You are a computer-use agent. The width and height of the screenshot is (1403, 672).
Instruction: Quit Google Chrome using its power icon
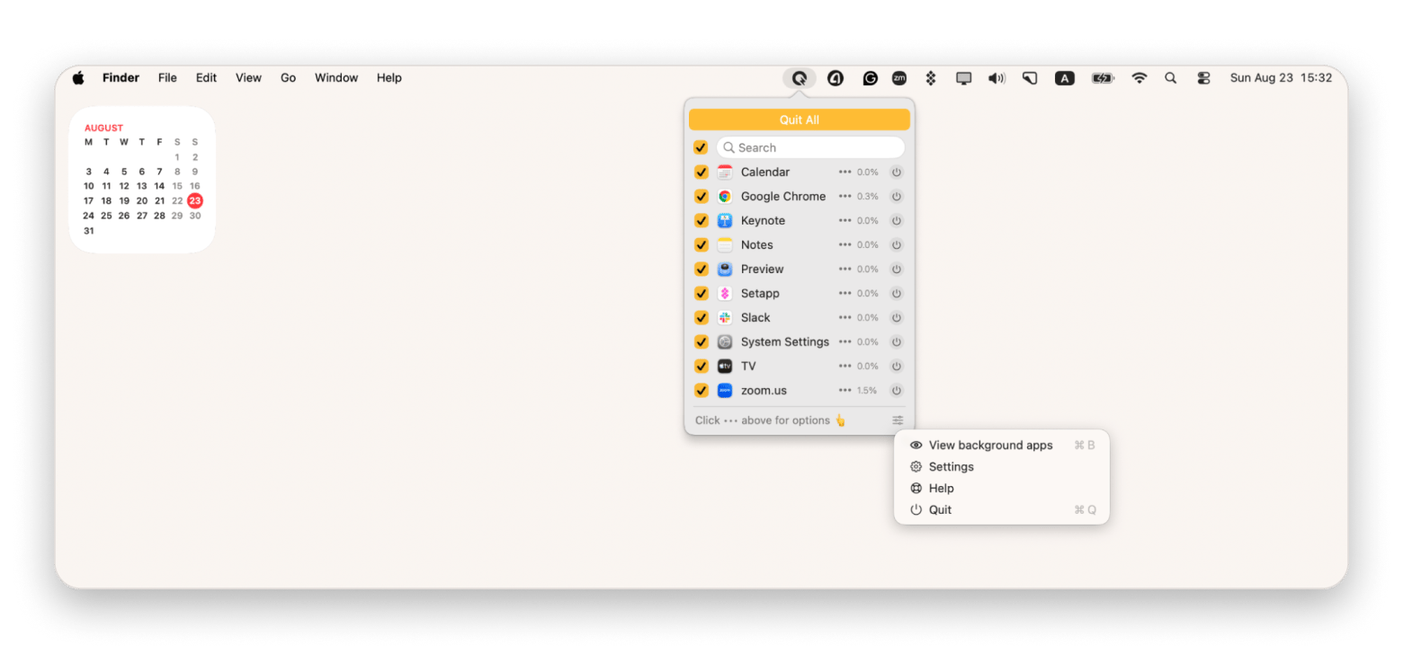pos(896,197)
